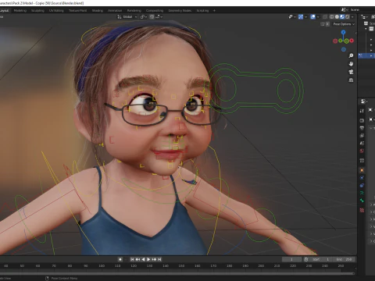
Task: Jump to the start frame
Action: coord(132,259)
